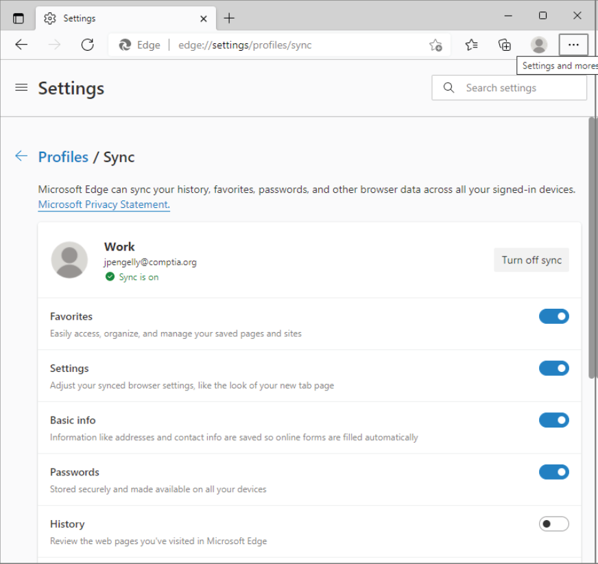Click the Work profile picture

click(x=69, y=260)
